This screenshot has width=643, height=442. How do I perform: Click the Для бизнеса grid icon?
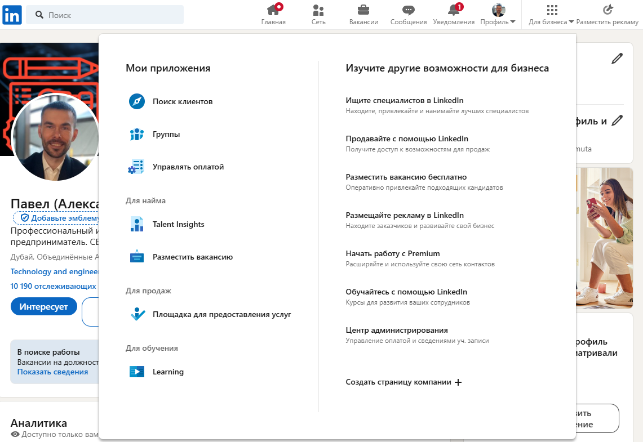(552, 10)
